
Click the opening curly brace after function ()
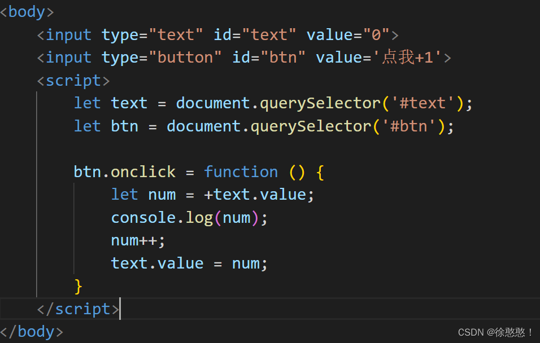pos(320,172)
